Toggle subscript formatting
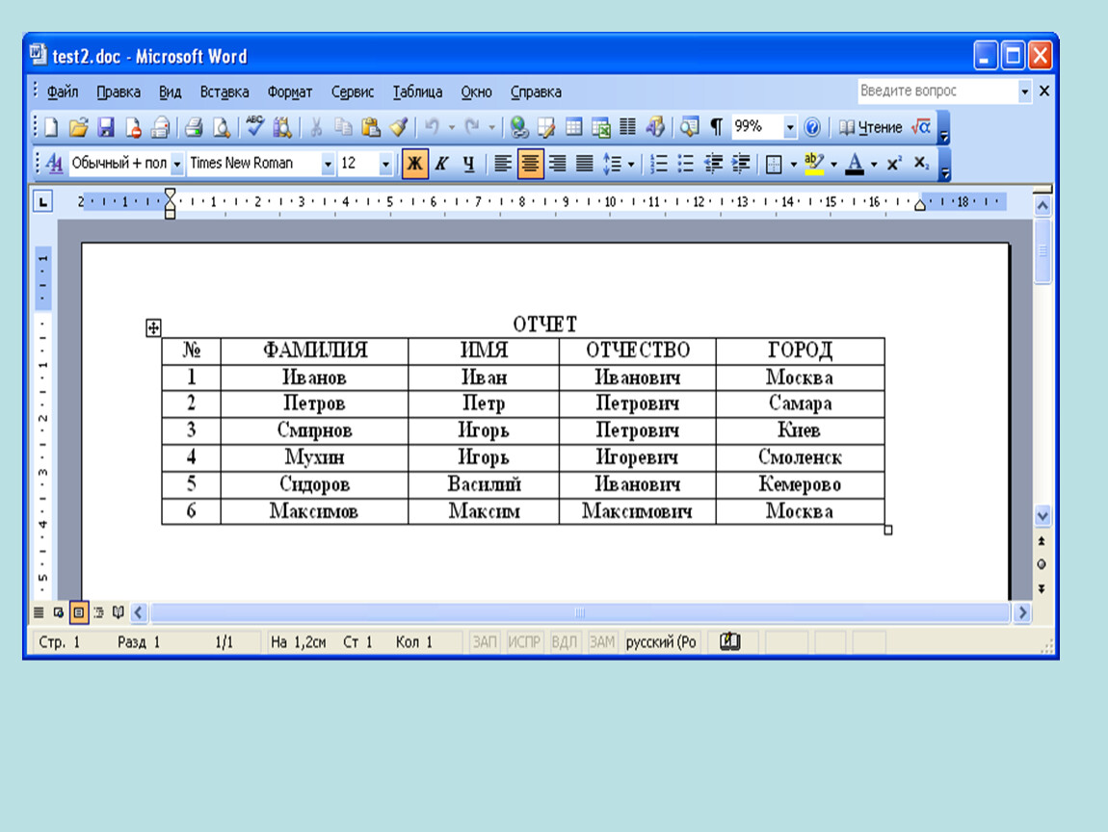Image resolution: width=1108 pixels, height=832 pixels. pos(921,164)
